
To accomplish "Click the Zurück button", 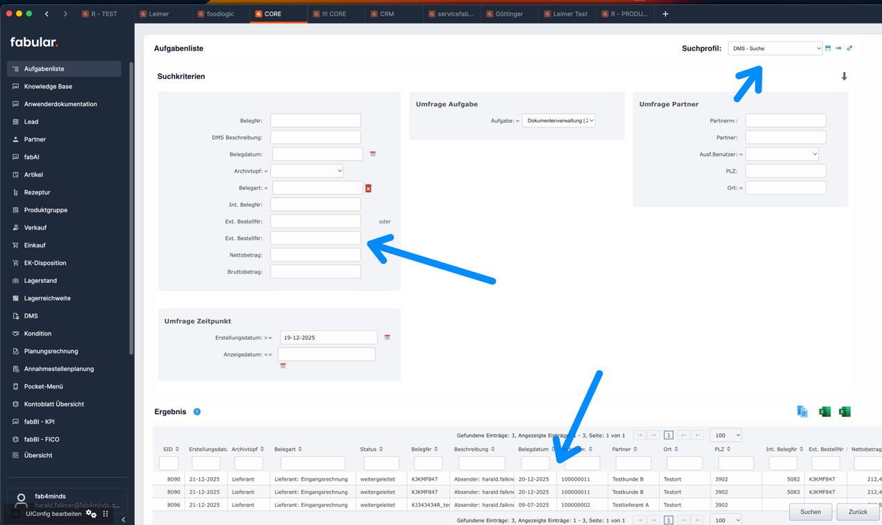I will pyautogui.click(x=857, y=512).
